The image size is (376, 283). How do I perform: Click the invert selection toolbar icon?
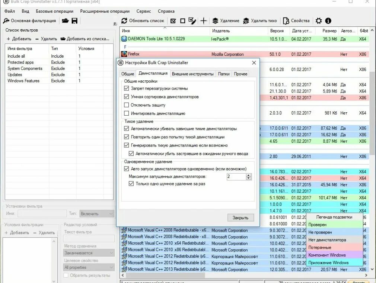(x=192, y=21)
